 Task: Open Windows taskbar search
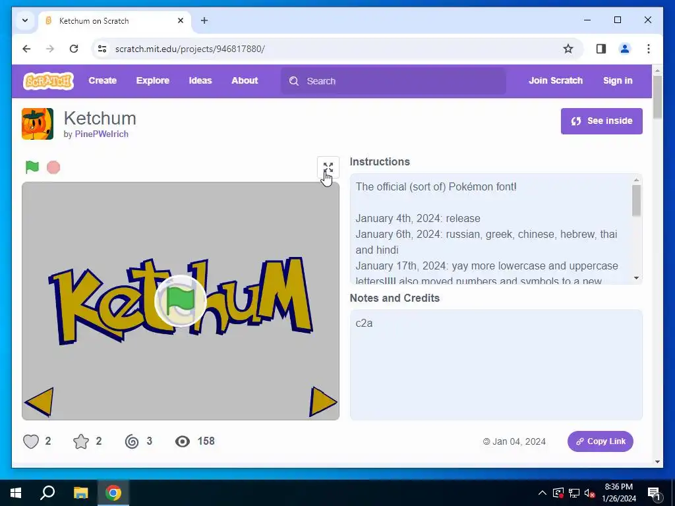click(x=47, y=493)
